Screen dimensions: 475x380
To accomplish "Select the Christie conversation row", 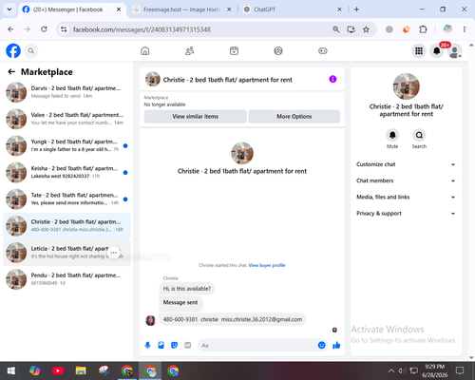I will coord(66,226).
